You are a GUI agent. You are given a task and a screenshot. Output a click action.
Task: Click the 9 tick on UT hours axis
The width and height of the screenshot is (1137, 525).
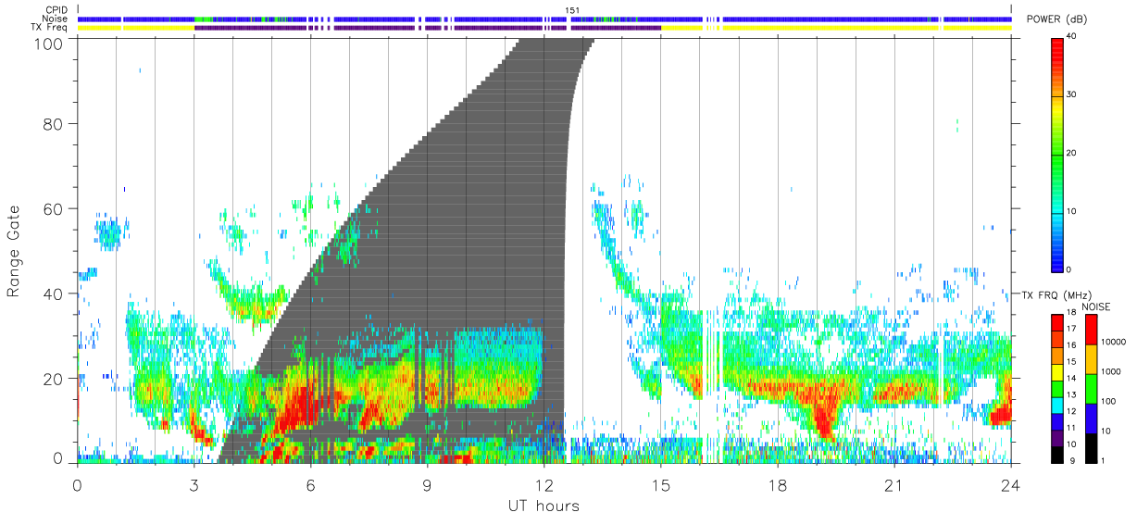(427, 485)
